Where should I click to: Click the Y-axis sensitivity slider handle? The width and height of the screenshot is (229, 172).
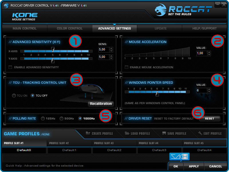tap(53, 60)
